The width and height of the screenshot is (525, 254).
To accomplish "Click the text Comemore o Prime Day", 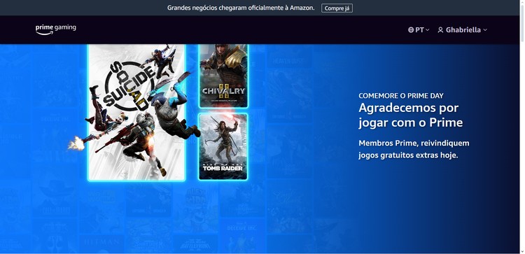I will pos(401,96).
